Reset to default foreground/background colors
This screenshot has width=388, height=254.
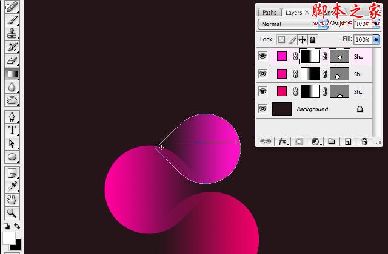[x=7, y=226]
